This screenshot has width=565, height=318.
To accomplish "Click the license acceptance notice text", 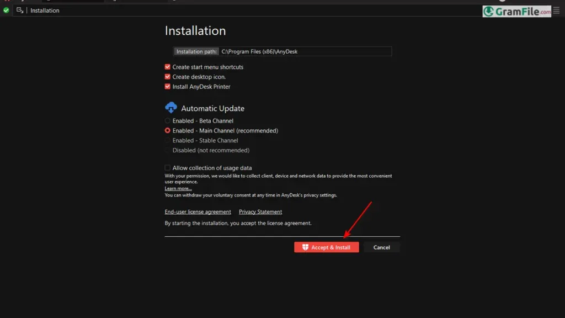I will (238, 223).
